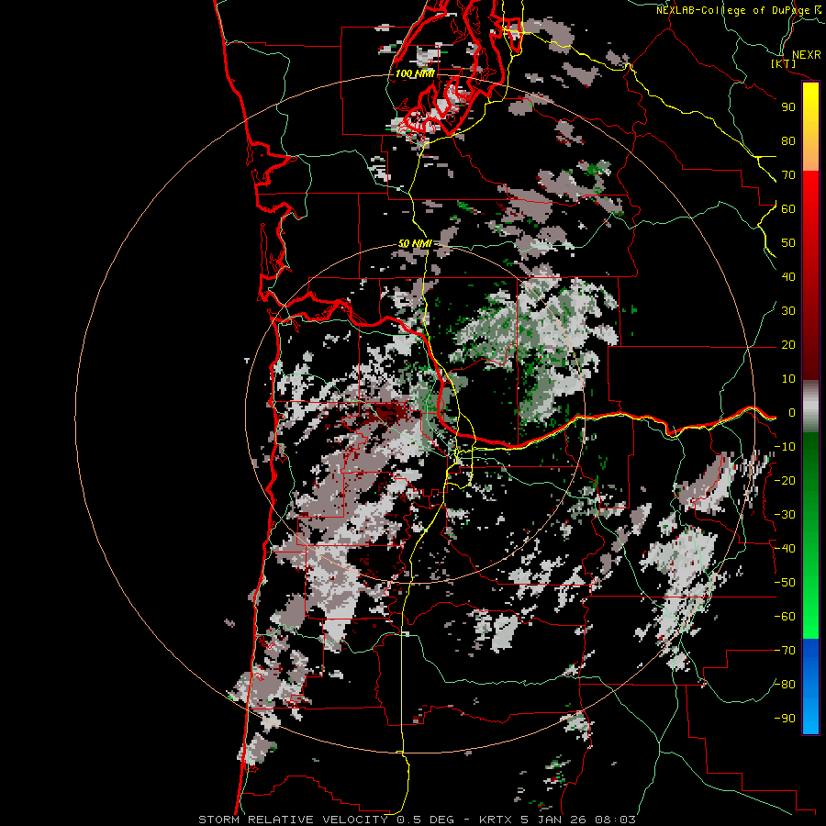Click the -40 value on the velocity scale
826x826 pixels.
click(785, 549)
